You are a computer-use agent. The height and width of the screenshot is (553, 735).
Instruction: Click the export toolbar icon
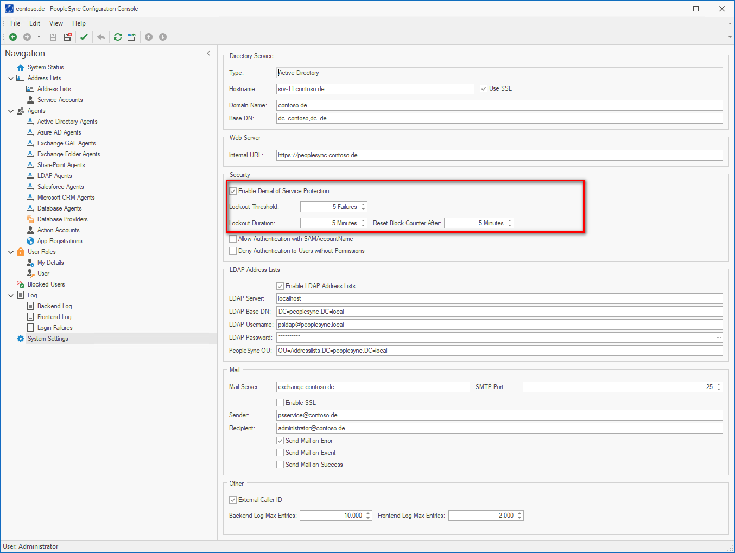click(x=132, y=37)
